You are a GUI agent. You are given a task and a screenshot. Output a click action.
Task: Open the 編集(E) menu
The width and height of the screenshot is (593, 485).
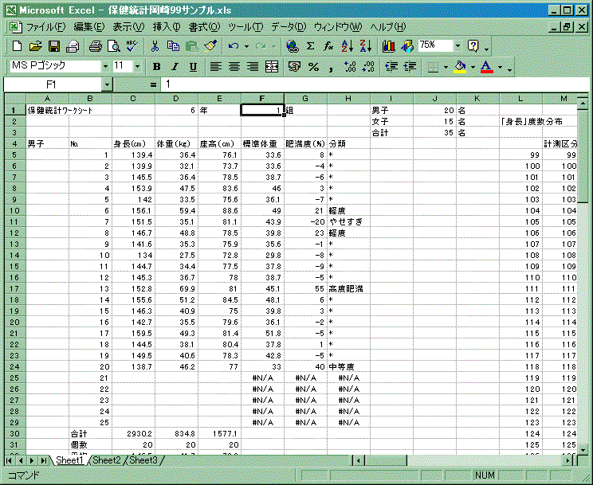[x=89, y=27]
